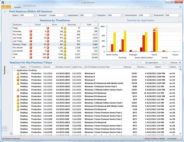Image resolution: width=184 pixels, height=142 pixels.
Task: Click the critical icon in Previous 7 Days row
Action: pyautogui.click(x=31, y=44)
